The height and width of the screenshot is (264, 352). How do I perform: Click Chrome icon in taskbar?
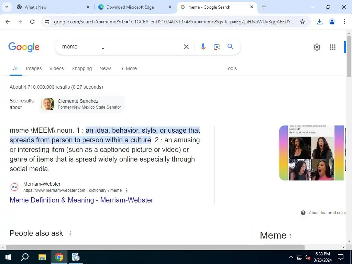click(x=59, y=257)
